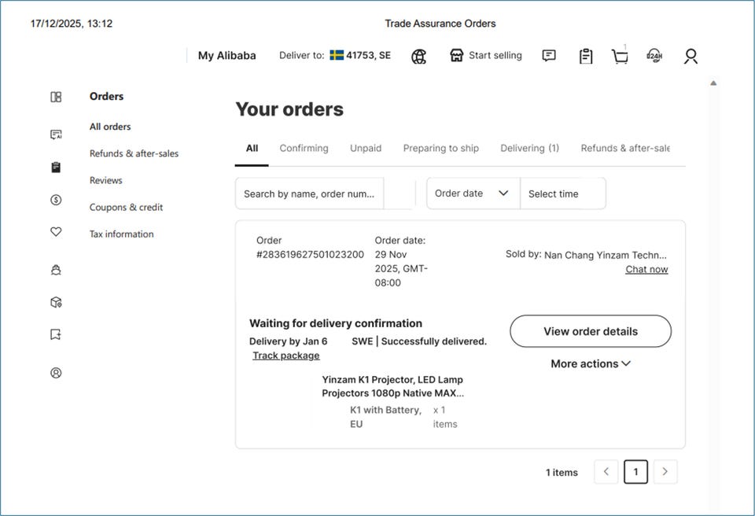
Task: Open the shopping cart icon
Action: tap(620, 57)
